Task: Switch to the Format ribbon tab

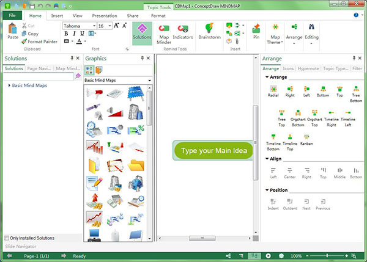Action: coord(158,16)
